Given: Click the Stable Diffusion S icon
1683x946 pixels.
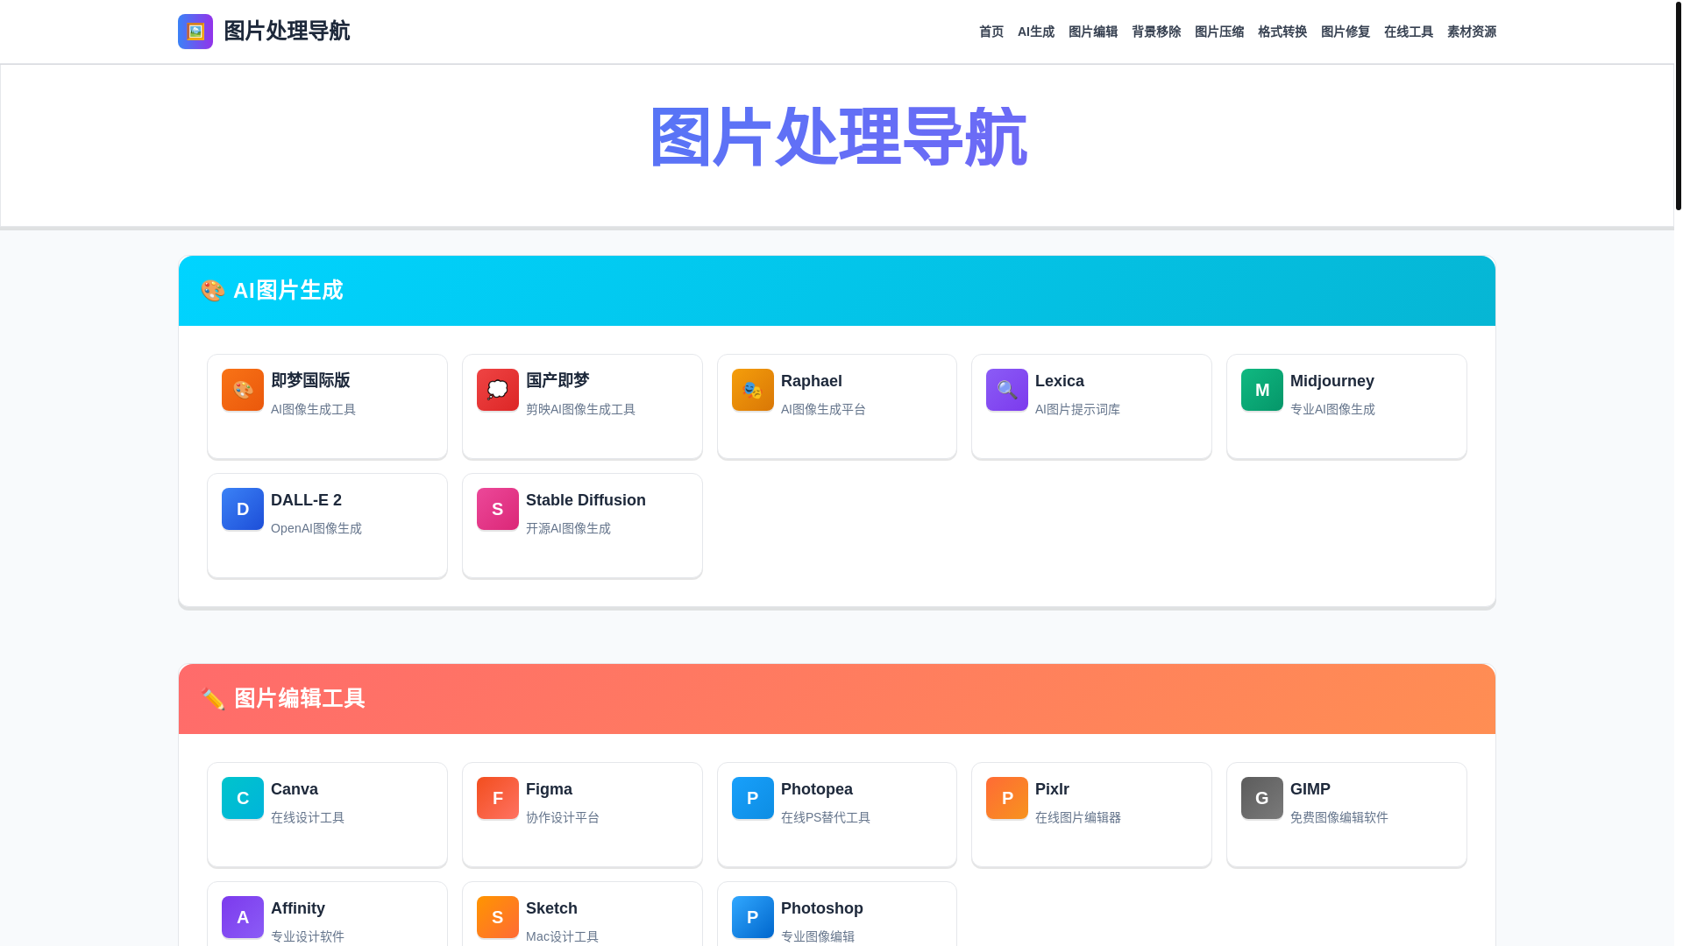Looking at the screenshot, I should pos(498,509).
